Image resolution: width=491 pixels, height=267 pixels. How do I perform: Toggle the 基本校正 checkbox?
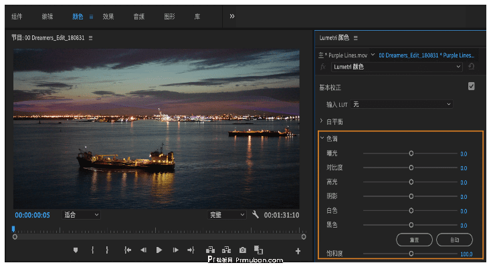[x=472, y=86]
